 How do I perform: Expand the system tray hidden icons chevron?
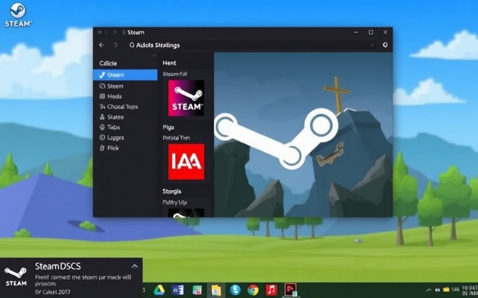coord(429,290)
